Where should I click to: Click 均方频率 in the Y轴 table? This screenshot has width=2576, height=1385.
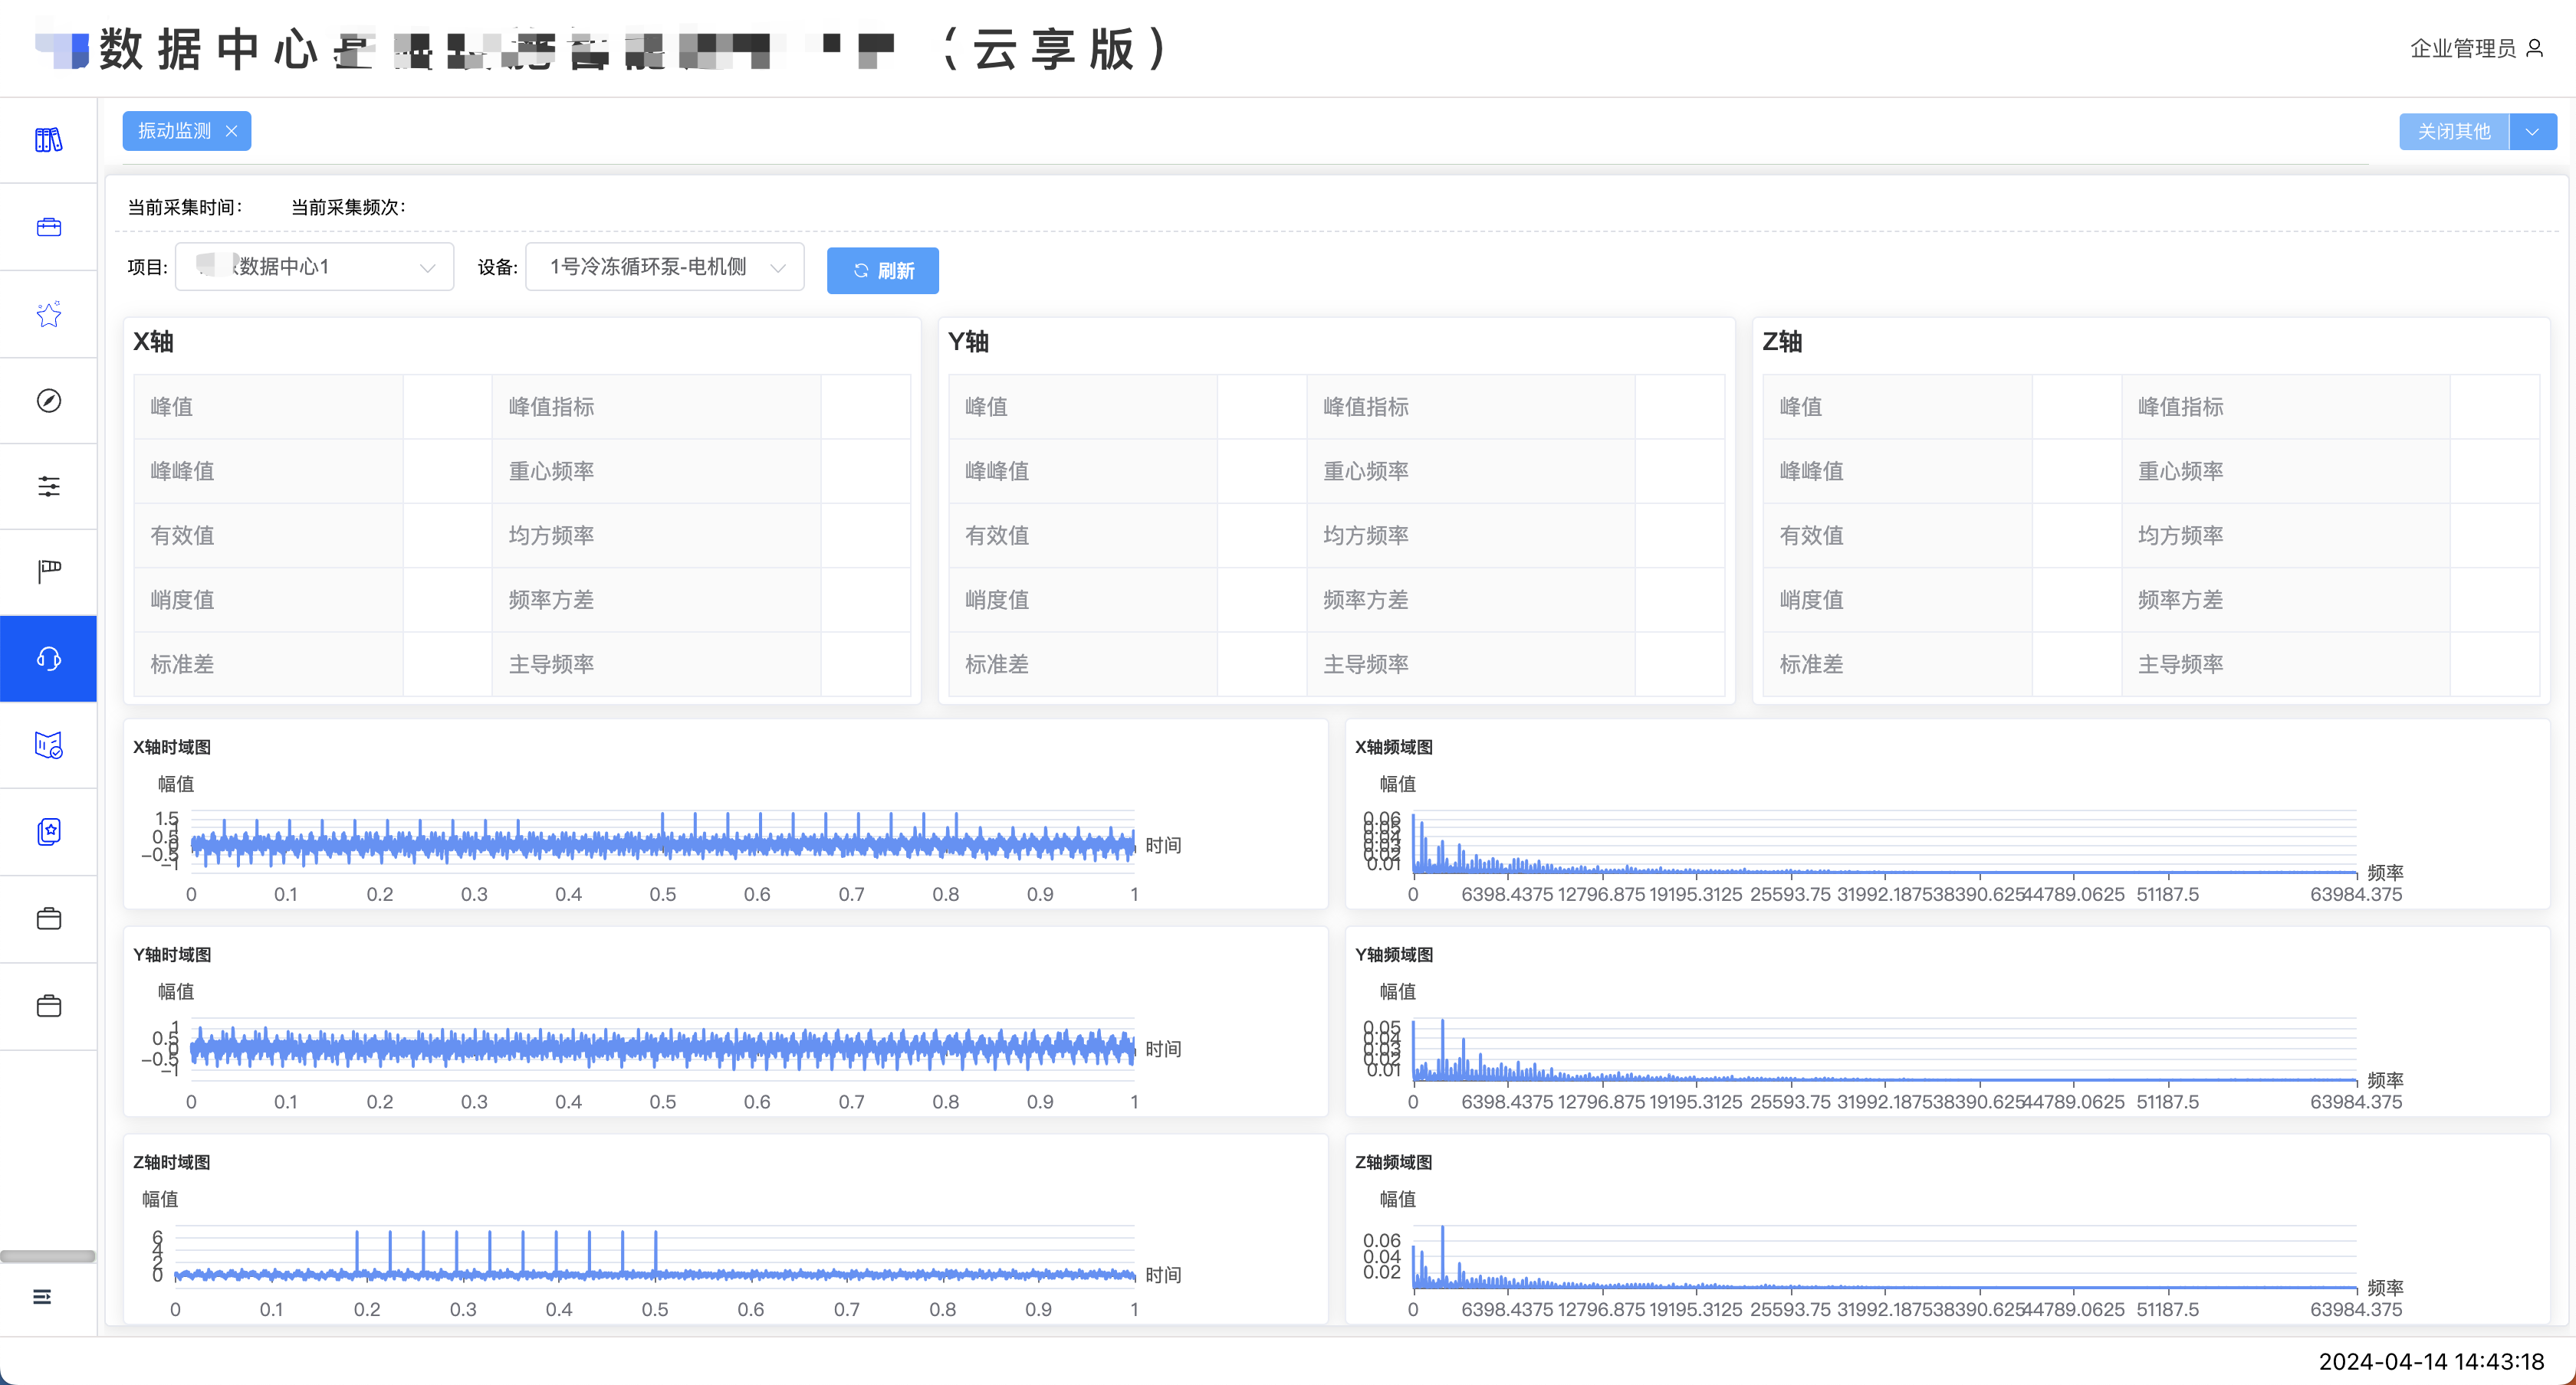pyautogui.click(x=1365, y=535)
